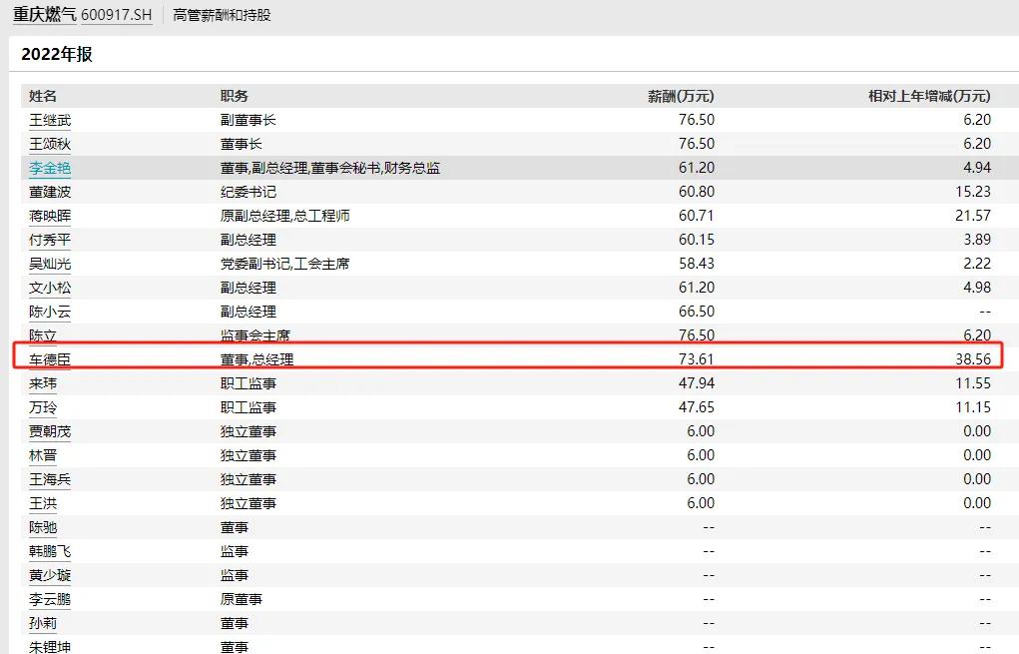
Task: Select salary value 73.61
Action: pos(696,359)
